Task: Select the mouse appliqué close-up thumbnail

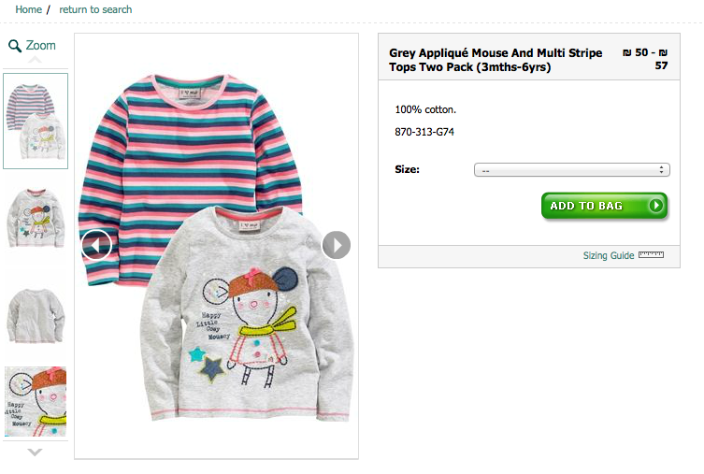Action: [36, 401]
